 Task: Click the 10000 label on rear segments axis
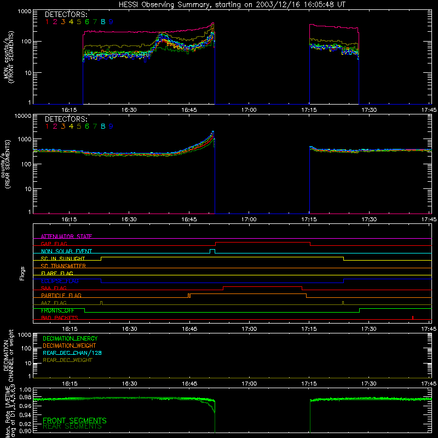23,116
